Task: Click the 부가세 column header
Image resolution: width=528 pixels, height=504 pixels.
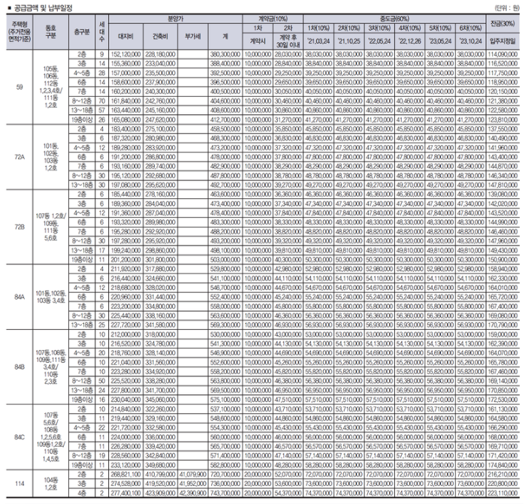Action: pos(192,36)
